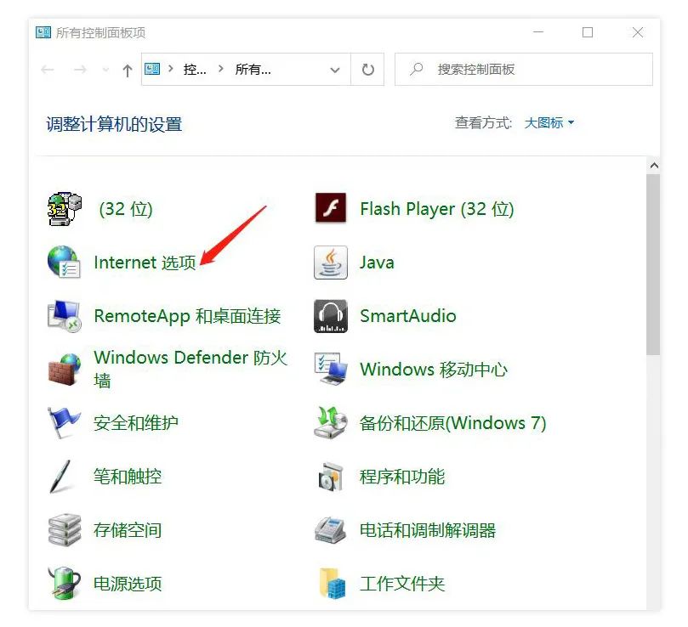Maximize the control panel window
This screenshot has height=627, width=688.
click(x=588, y=32)
